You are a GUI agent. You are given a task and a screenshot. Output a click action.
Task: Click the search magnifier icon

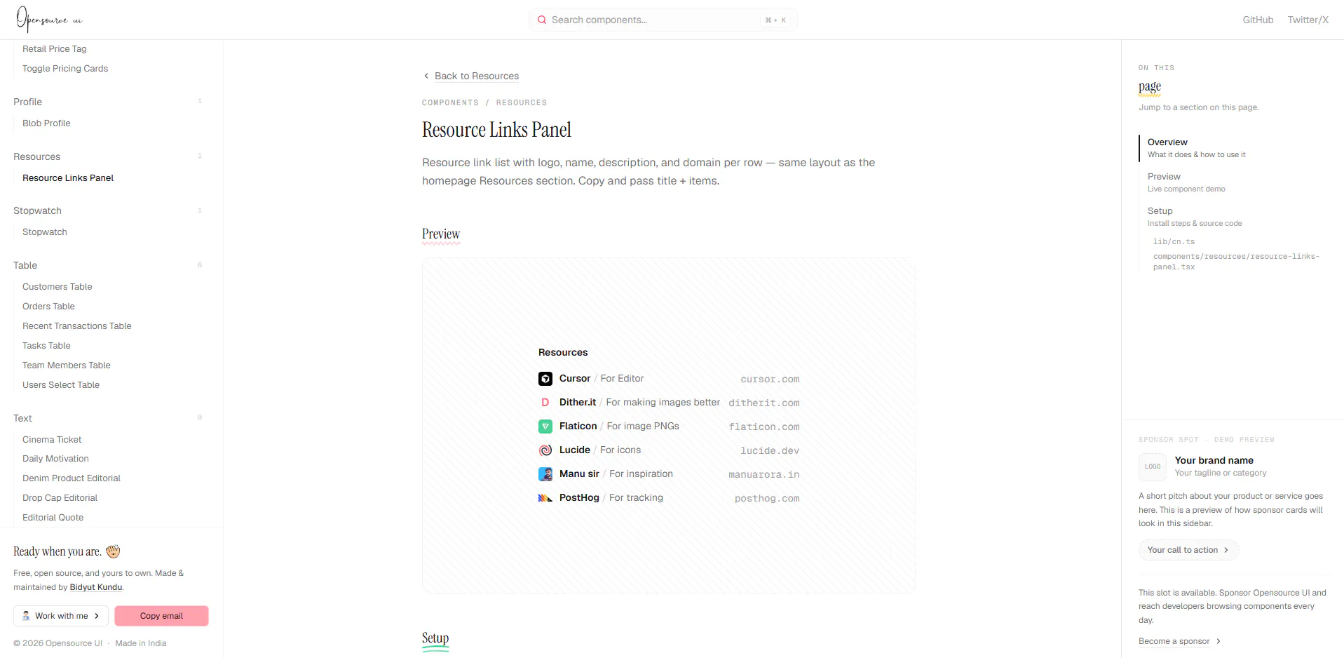(x=541, y=20)
